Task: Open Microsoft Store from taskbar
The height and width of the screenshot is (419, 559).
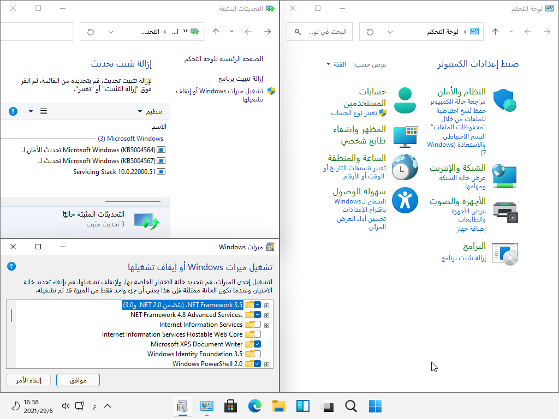Action: (231, 406)
